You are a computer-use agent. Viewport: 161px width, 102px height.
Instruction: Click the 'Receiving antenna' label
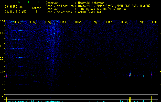tap(59, 12)
